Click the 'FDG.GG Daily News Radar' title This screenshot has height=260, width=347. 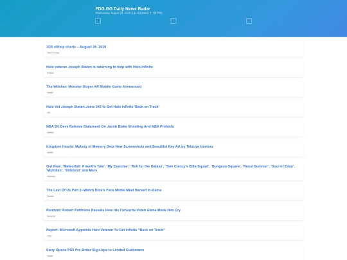coord(123,8)
